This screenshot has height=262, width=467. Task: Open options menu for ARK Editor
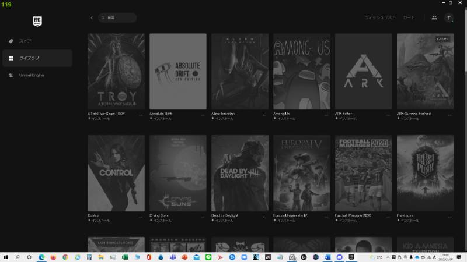pos(388,115)
